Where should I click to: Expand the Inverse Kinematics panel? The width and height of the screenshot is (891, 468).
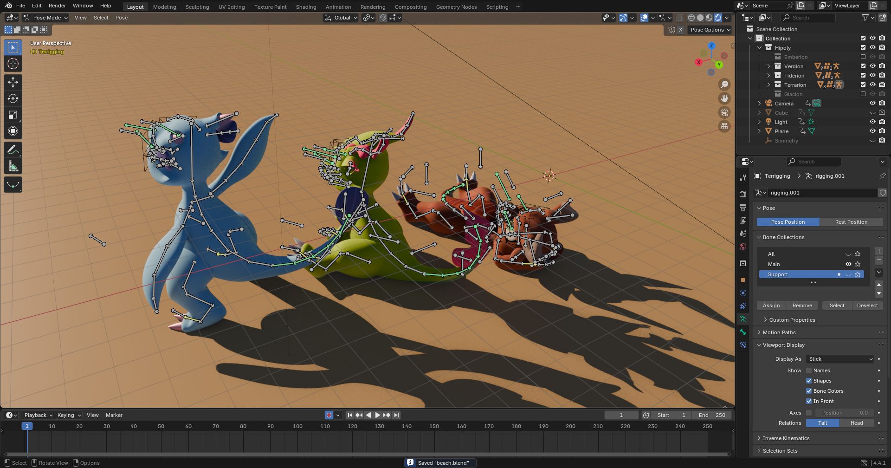tap(786, 438)
